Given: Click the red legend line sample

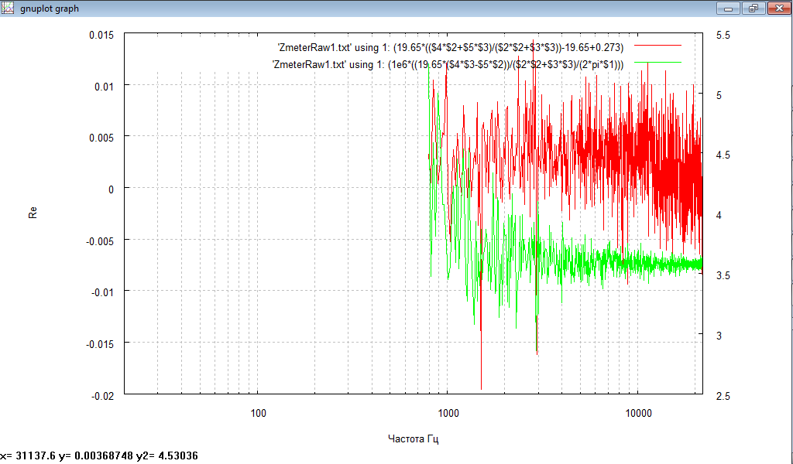Looking at the screenshot, I should click(x=657, y=46).
